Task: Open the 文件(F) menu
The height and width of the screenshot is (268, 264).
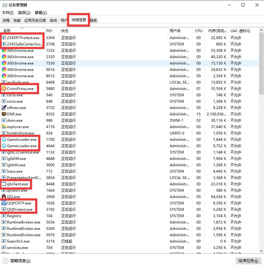Action: pos(8,13)
